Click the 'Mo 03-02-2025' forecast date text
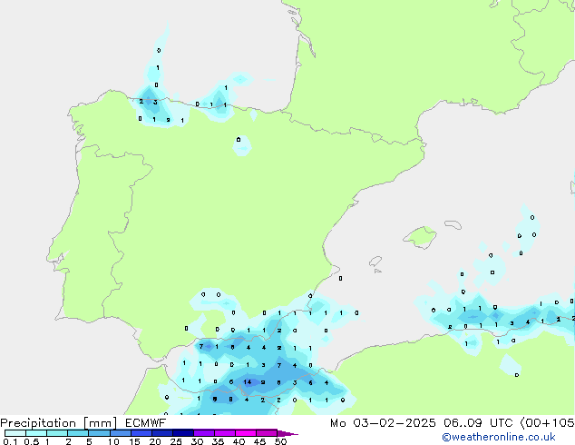This screenshot has width=575, height=445. (x=383, y=423)
